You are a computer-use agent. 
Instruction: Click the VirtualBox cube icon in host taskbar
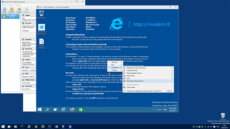63,126
